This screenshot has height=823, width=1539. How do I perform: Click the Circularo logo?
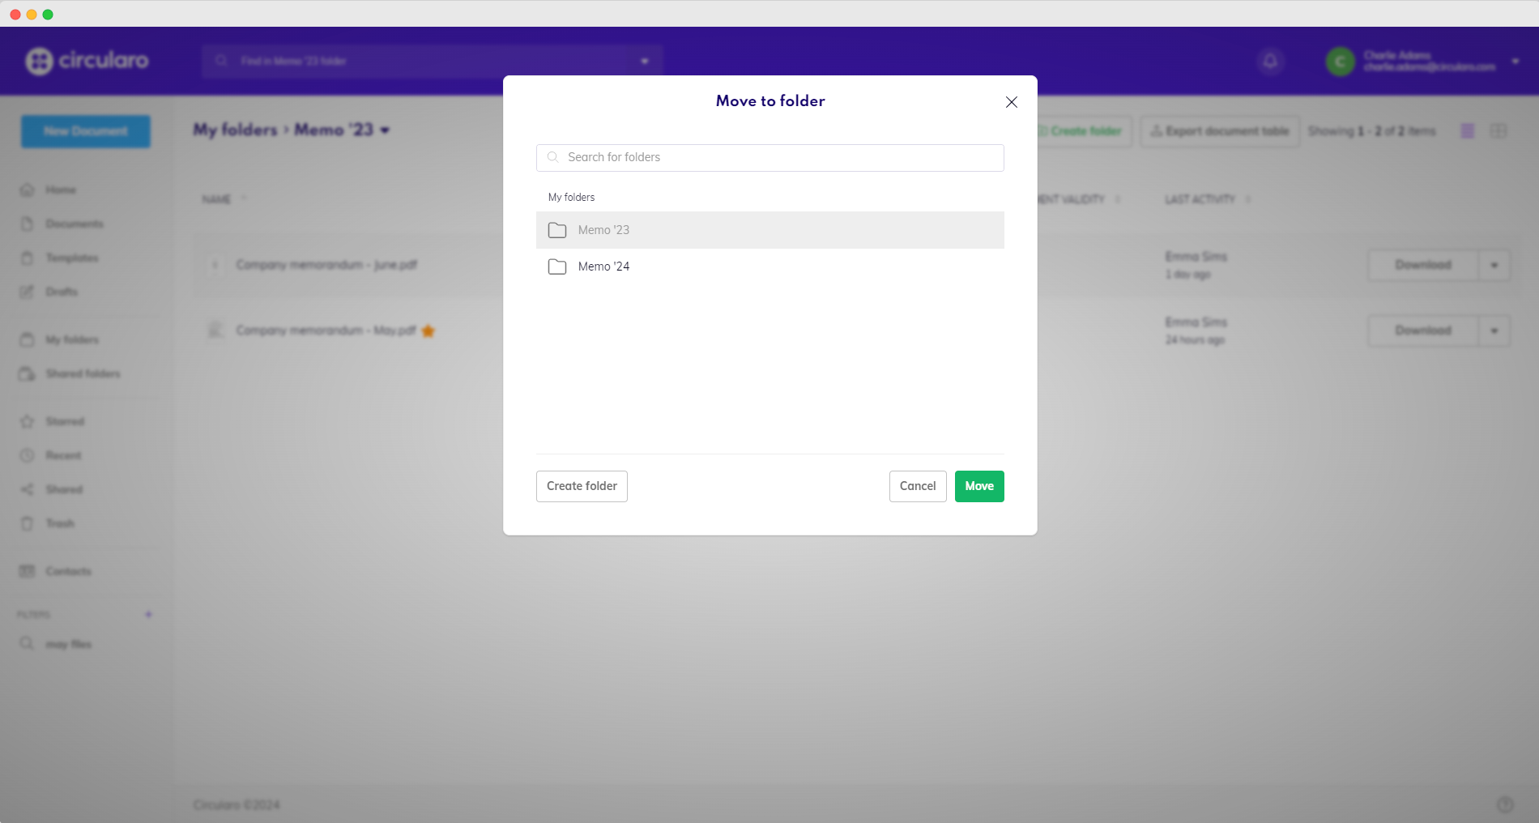(87, 61)
